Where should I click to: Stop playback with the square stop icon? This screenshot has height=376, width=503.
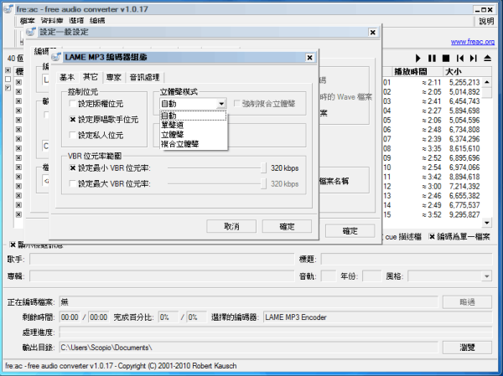[x=446, y=59]
